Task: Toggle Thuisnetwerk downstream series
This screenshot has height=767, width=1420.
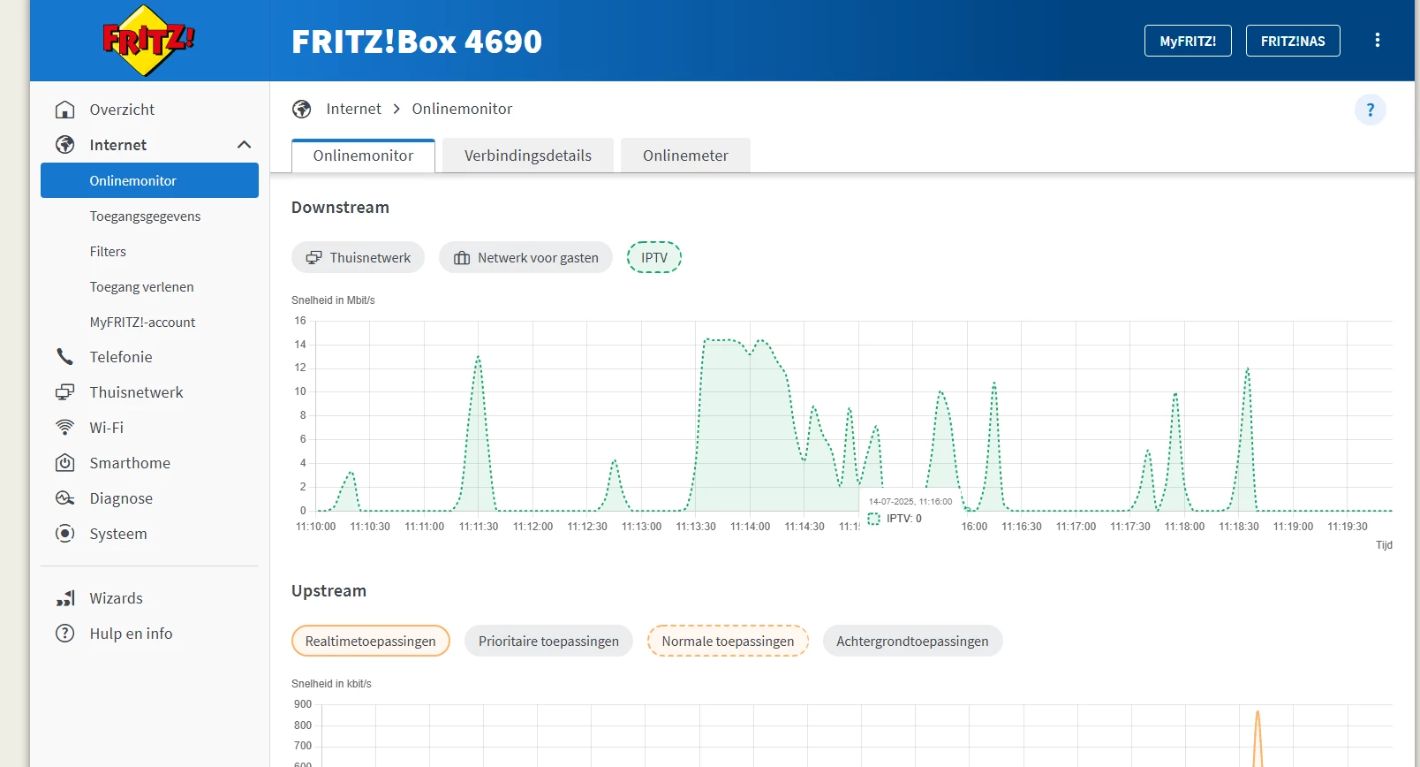Action: tap(358, 257)
